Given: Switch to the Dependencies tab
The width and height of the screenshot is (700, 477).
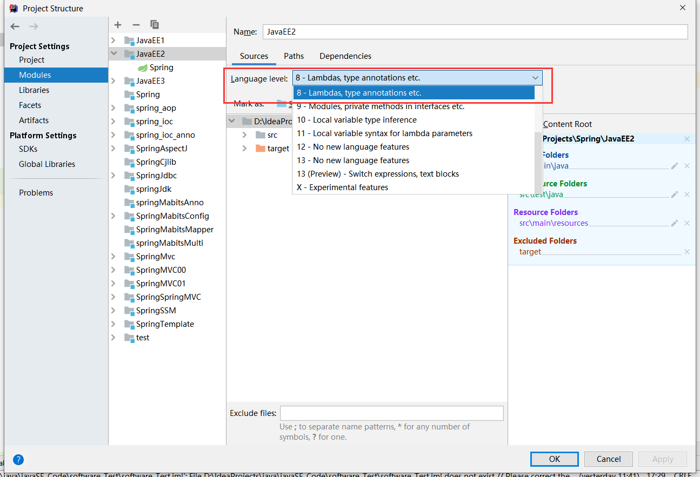Looking at the screenshot, I should point(345,56).
